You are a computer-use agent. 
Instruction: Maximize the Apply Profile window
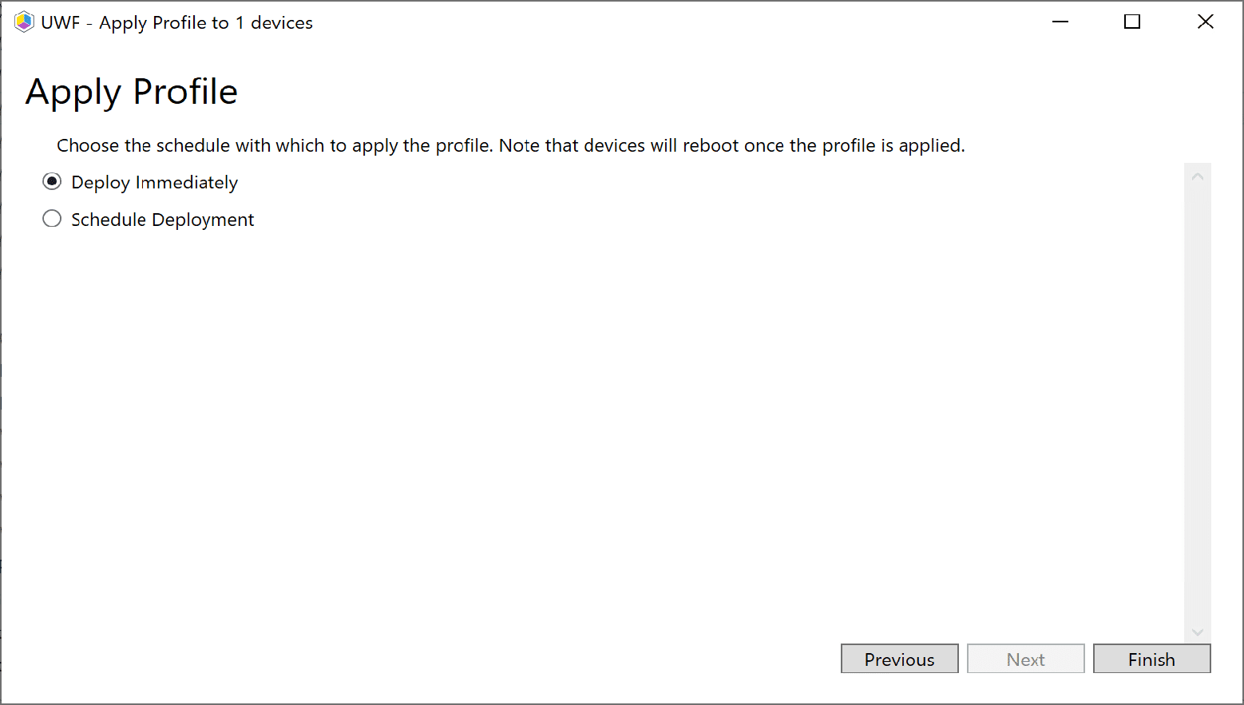click(x=1131, y=22)
